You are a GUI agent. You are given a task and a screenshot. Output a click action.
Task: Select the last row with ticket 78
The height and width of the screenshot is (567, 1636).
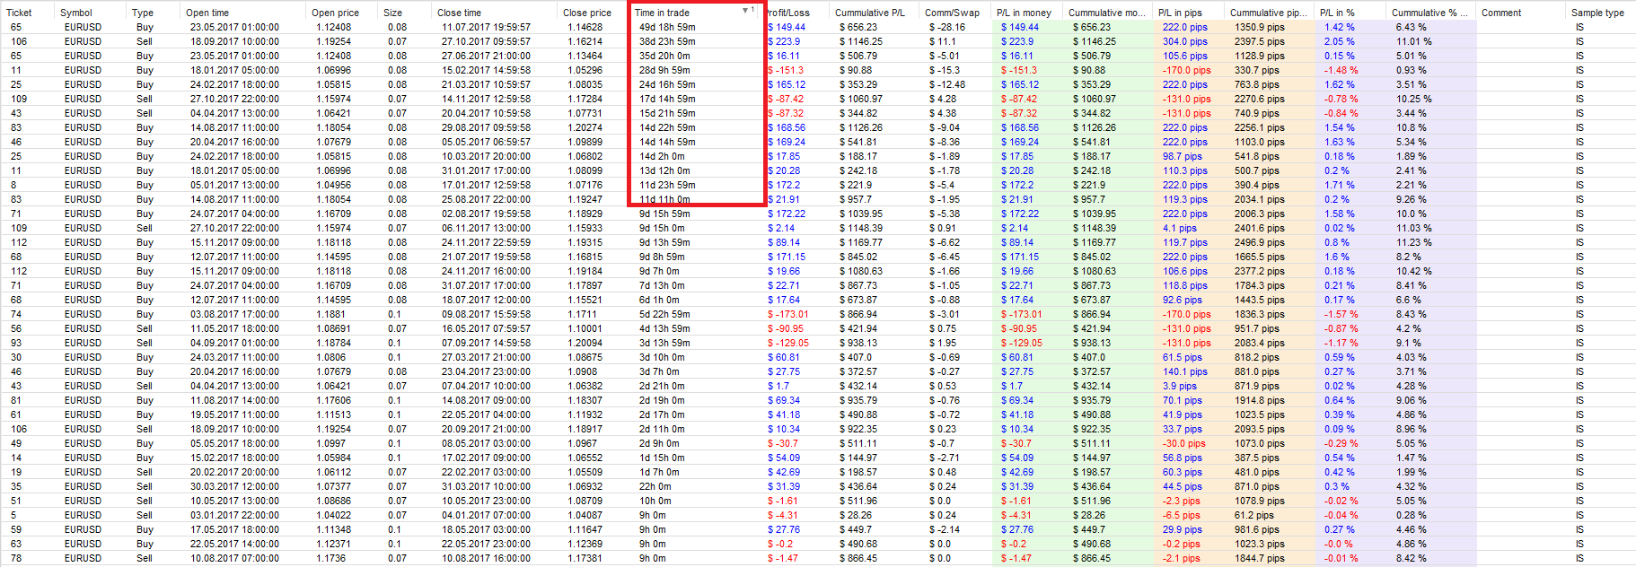click(x=818, y=558)
